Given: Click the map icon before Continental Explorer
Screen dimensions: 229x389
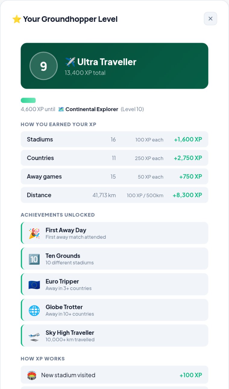Looking at the screenshot, I should point(61,109).
